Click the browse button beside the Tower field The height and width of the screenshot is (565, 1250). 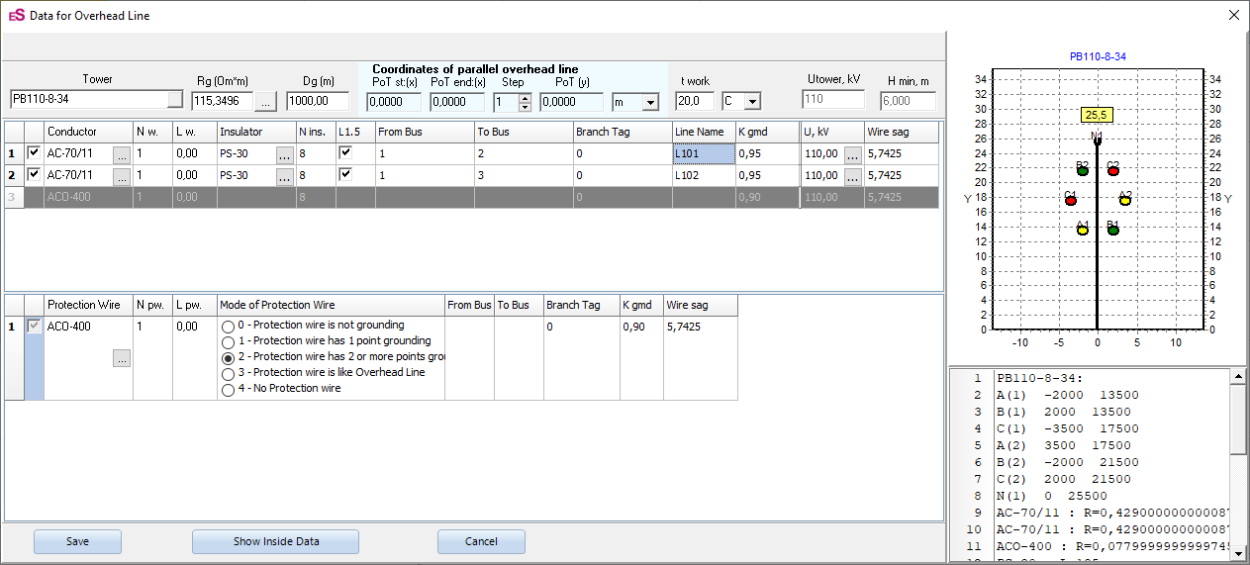[x=175, y=100]
